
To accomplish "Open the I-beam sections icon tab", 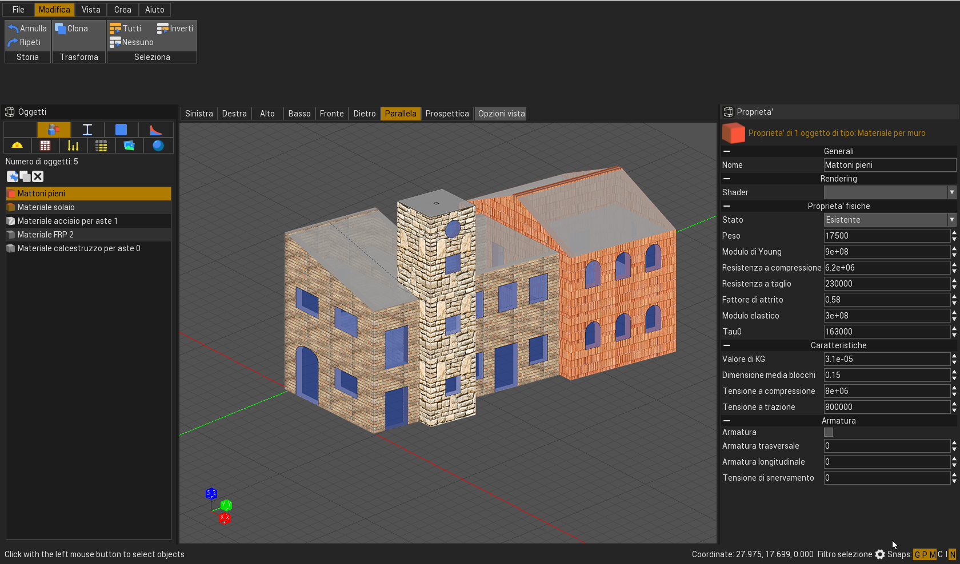I will [87, 130].
